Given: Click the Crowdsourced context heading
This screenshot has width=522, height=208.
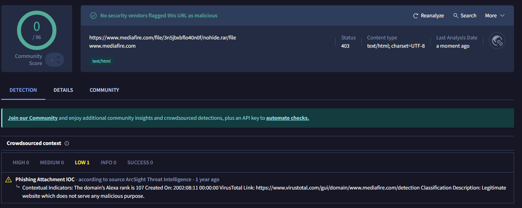Looking at the screenshot, I should [x=34, y=143].
